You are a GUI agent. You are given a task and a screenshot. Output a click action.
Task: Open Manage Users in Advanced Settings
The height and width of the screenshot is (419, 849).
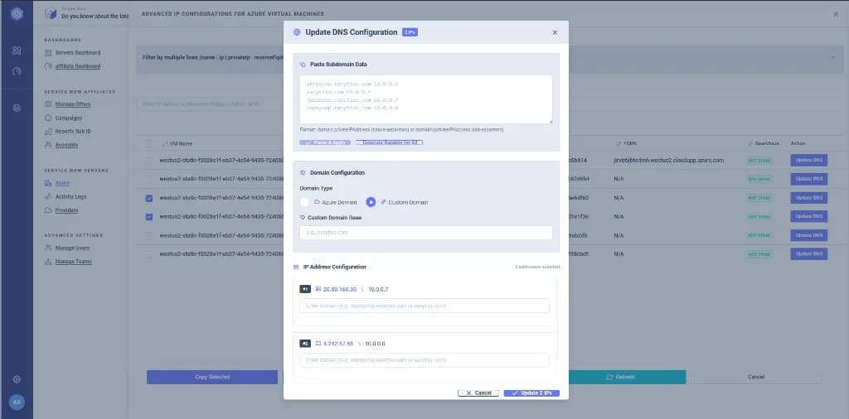pos(72,248)
